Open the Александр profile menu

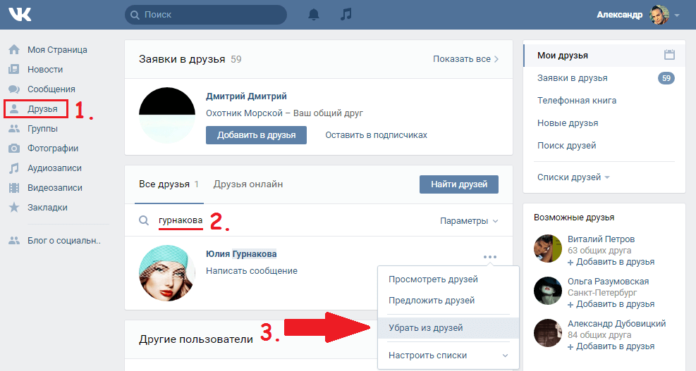(638, 15)
